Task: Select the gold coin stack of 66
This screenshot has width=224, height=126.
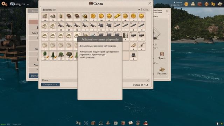Action: pyautogui.click(x=125, y=17)
